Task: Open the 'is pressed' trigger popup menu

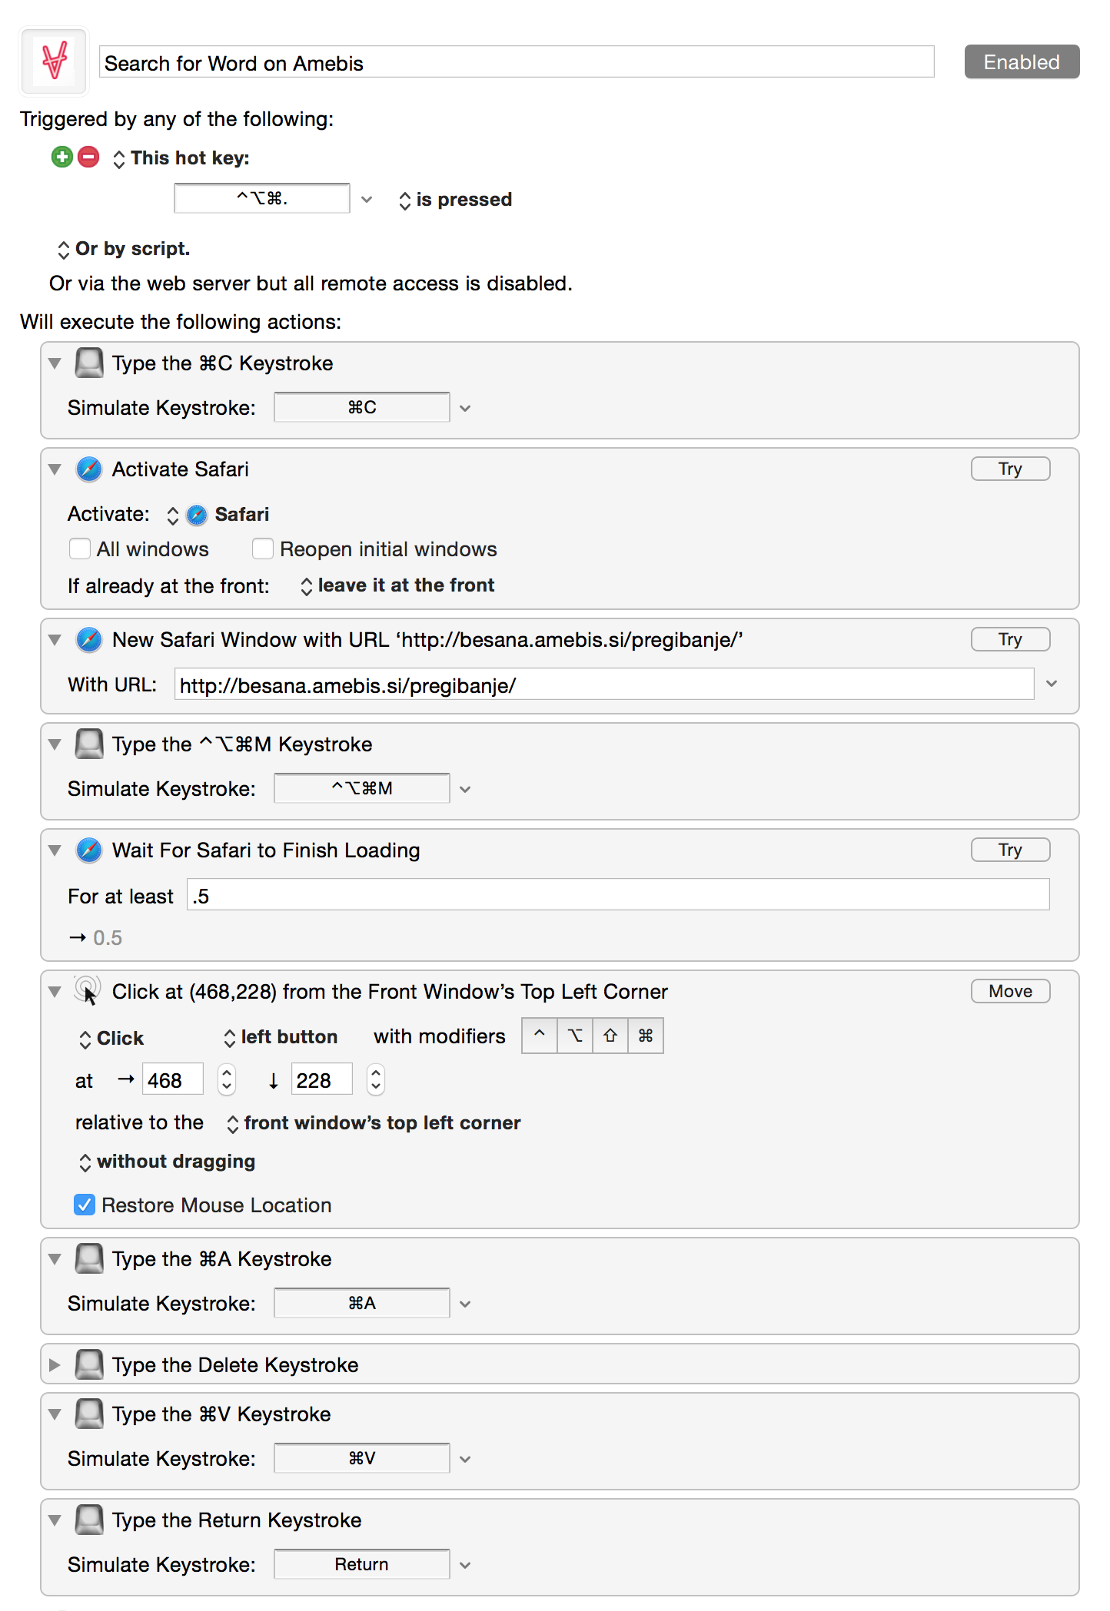Action: click(455, 200)
